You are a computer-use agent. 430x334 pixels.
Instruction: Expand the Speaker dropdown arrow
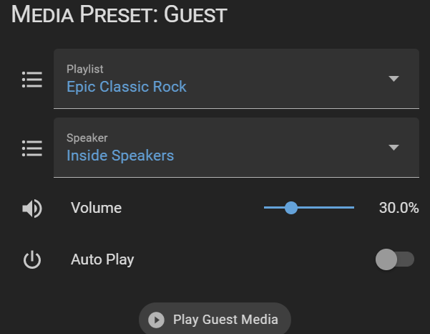pos(394,148)
